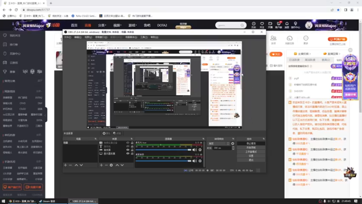
Task: Remove selected scene with minus icon
Action: tap(70, 165)
